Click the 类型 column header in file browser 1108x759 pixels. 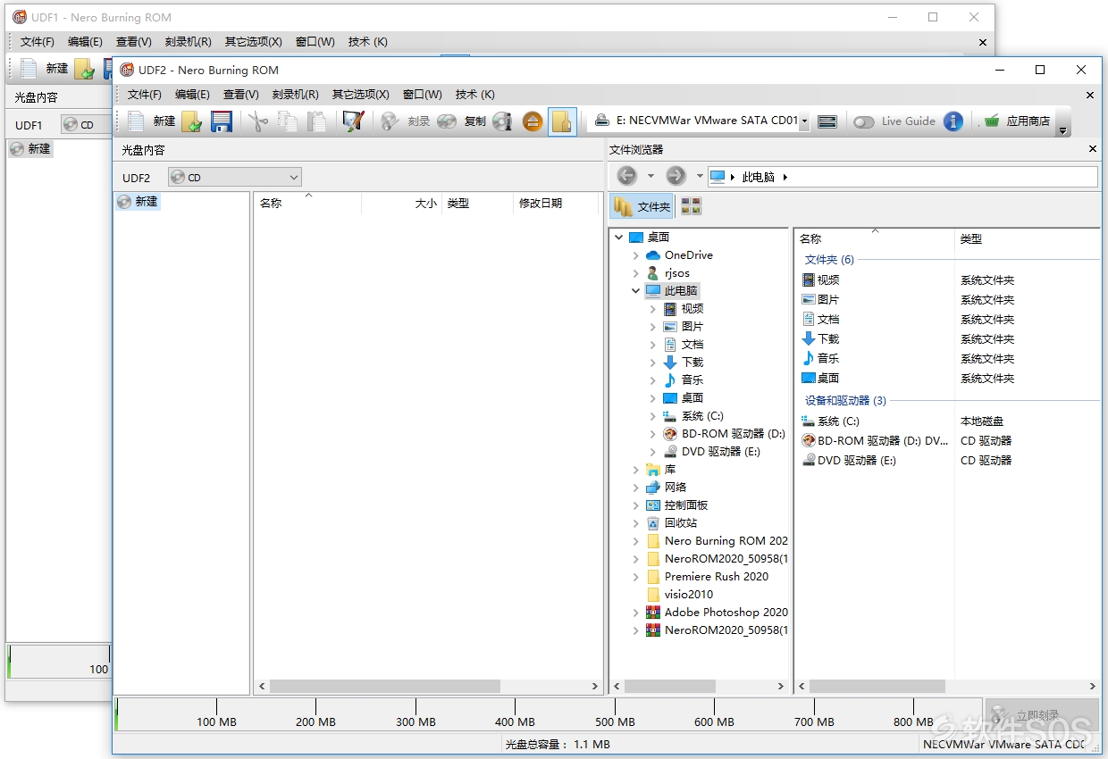pyautogui.click(x=971, y=238)
